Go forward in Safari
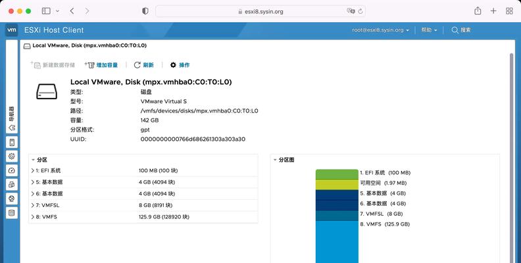This screenshot has width=521, height=263. 87,11
